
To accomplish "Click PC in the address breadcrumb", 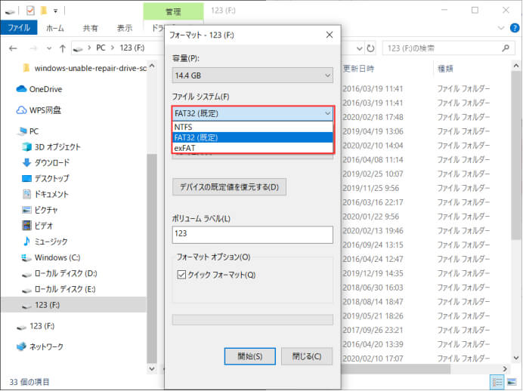I will point(101,48).
